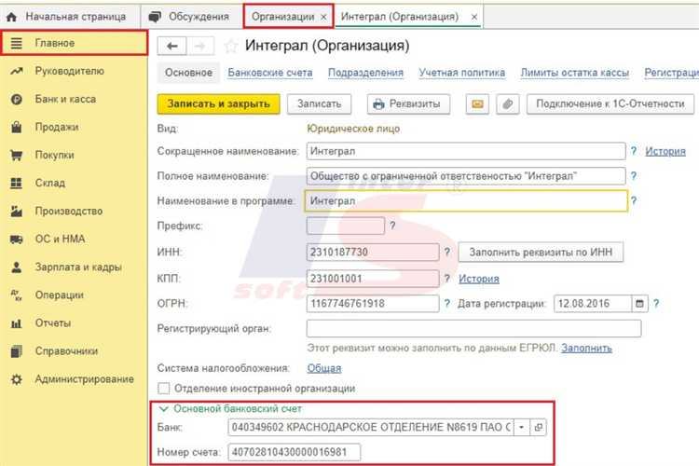This screenshot has height=466, width=699.
Task: Open the Общая taxation system link
Action: [x=324, y=368]
